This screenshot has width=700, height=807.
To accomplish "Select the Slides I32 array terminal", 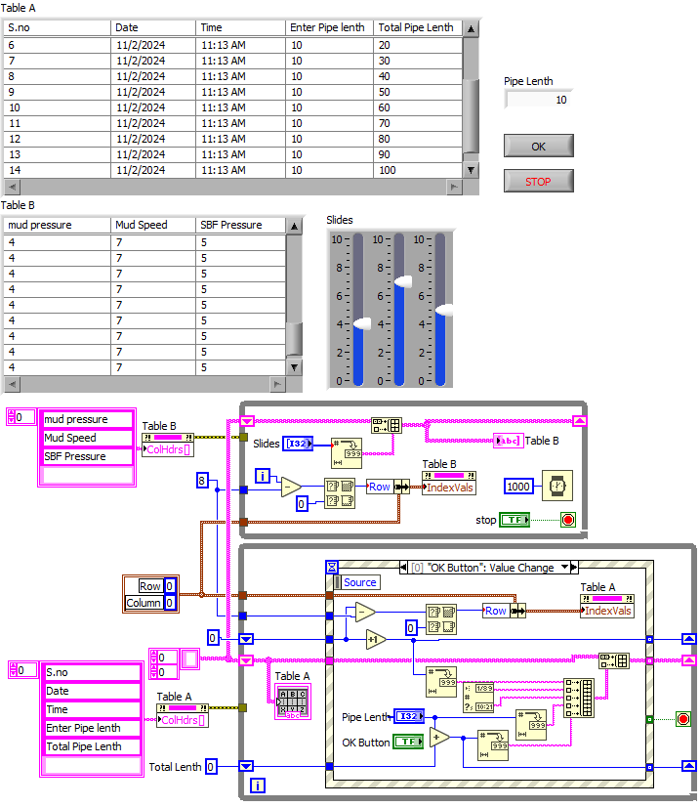I will point(298,444).
